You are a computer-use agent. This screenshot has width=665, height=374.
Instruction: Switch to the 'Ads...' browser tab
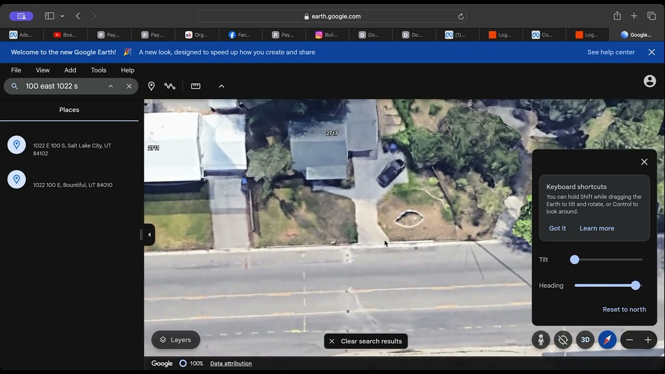click(x=21, y=35)
